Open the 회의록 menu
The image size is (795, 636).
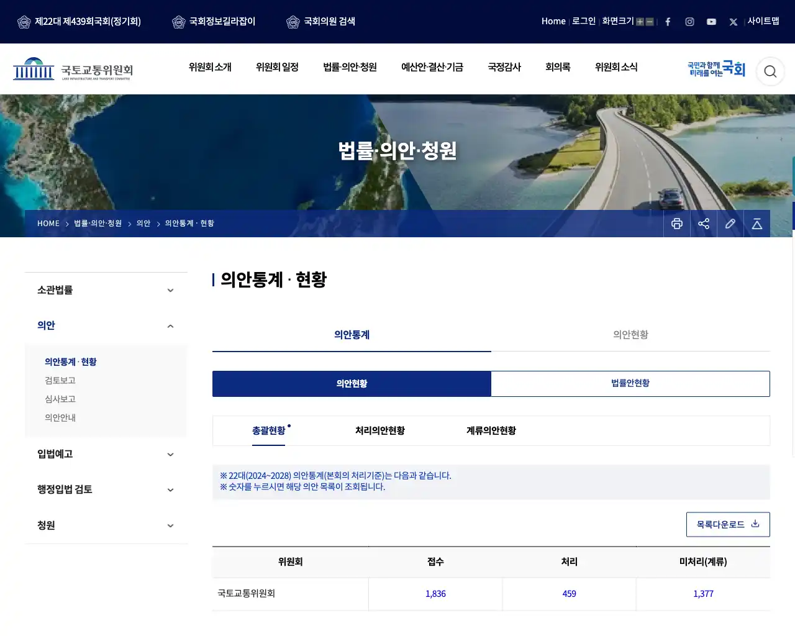pyautogui.click(x=558, y=67)
